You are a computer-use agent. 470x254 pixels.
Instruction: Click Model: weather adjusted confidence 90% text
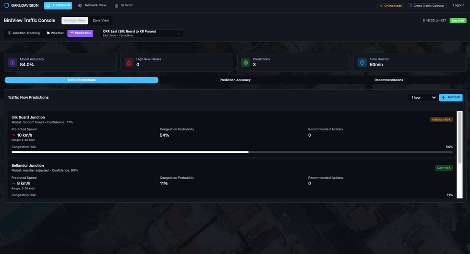pyautogui.click(x=45, y=171)
